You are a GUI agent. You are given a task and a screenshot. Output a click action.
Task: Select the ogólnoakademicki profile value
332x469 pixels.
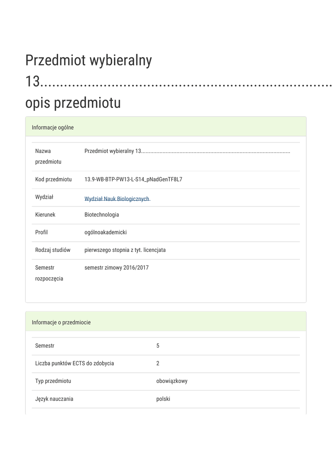(105, 232)
